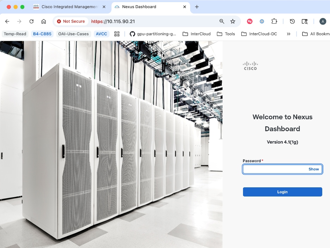Open the AVCC bookmark

[x=101, y=34]
